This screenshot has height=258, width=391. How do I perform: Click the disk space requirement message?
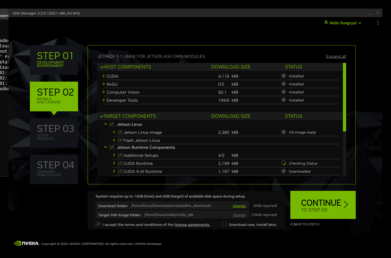click(x=171, y=196)
